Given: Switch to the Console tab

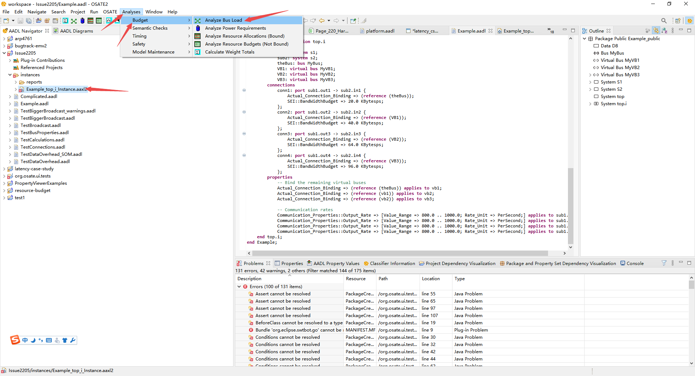Looking at the screenshot, I should 635,264.
